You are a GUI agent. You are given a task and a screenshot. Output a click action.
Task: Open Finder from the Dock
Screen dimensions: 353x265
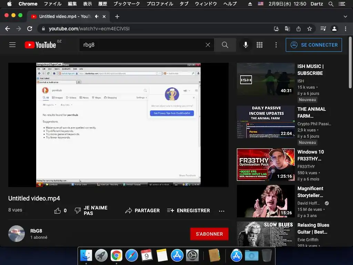86,256
